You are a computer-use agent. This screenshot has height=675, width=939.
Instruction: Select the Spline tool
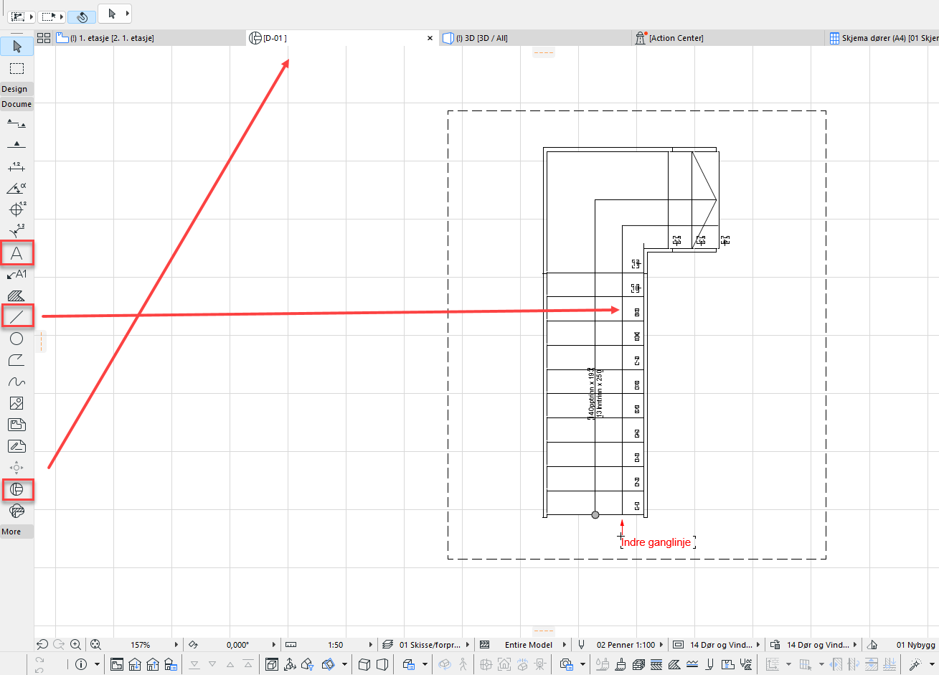click(16, 382)
